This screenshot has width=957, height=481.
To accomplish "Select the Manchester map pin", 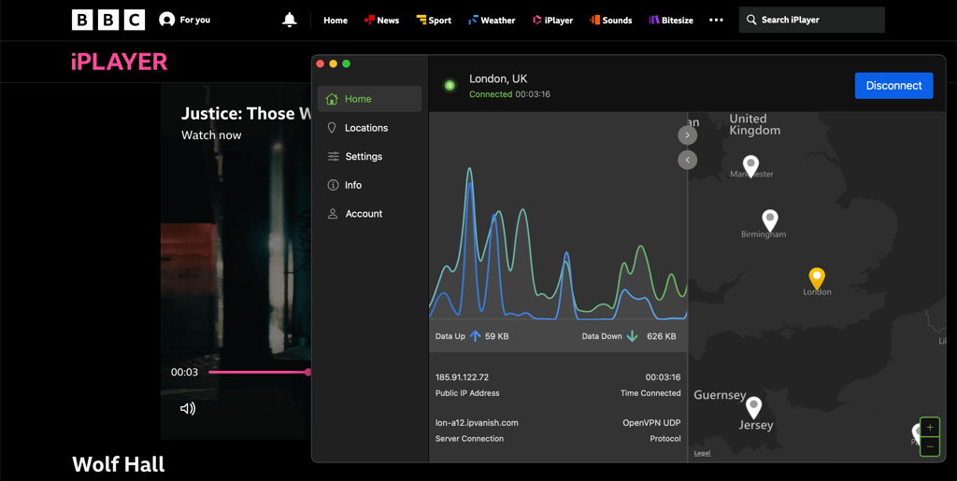I will [x=750, y=166].
